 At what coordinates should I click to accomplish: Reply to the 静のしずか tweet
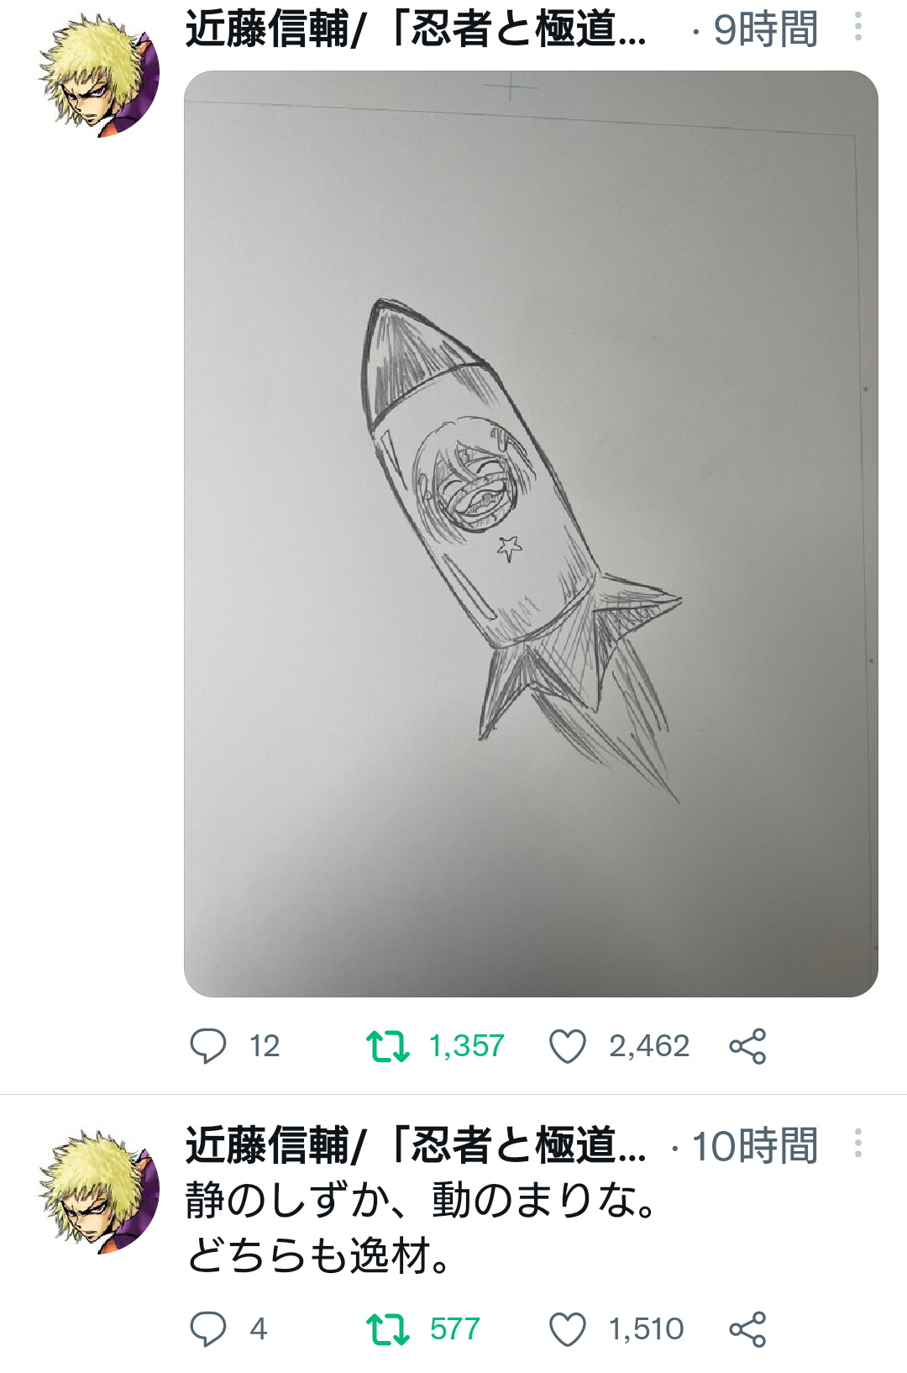pos(208,1329)
